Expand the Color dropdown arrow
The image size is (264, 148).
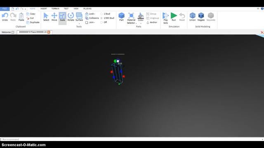(x=141, y=23)
